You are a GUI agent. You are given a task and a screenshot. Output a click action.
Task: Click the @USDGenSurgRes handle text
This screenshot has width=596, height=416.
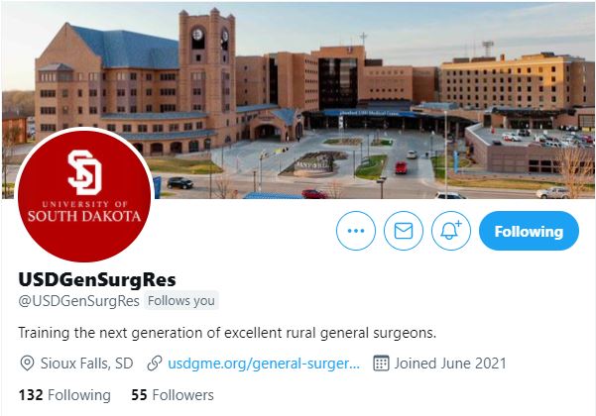coord(78,301)
